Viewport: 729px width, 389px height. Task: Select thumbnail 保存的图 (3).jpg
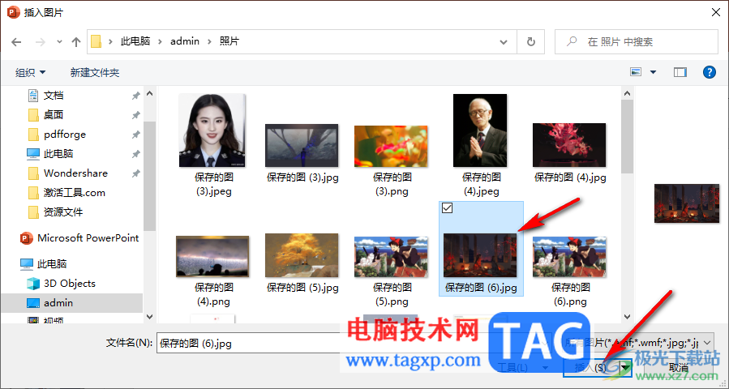pyautogui.click(x=302, y=145)
